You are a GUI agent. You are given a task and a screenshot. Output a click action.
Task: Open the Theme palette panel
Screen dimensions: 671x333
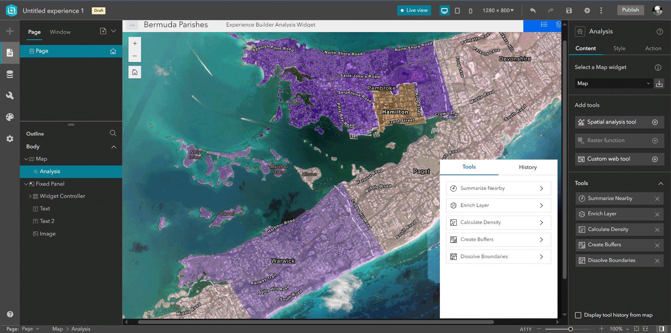coord(10,117)
